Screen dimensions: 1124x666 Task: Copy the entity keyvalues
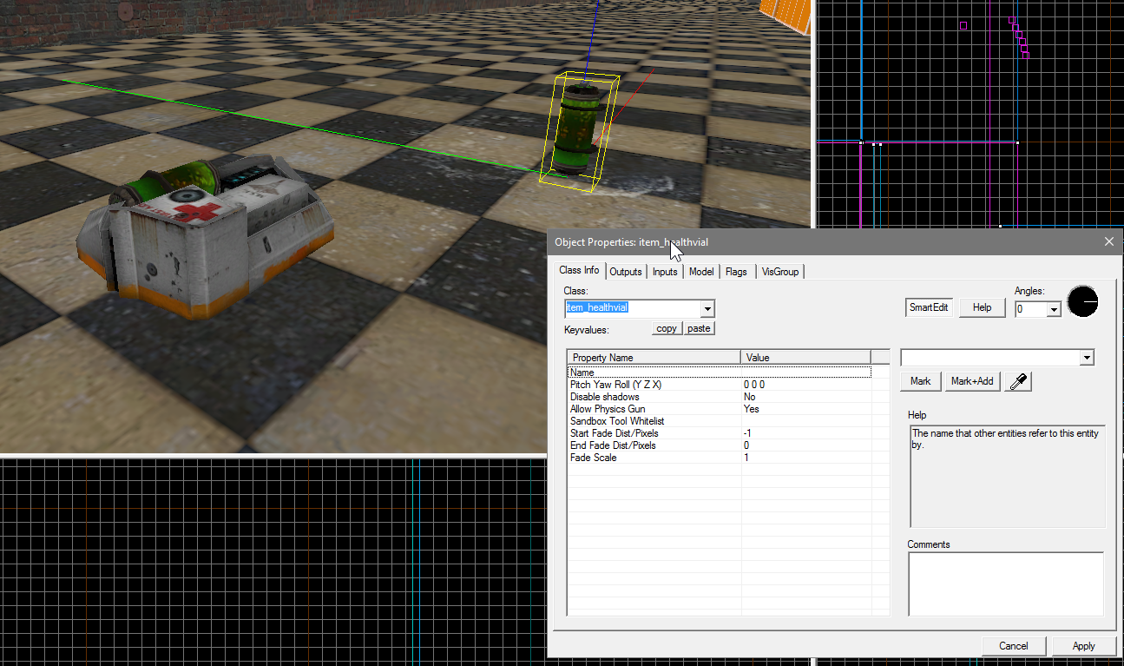click(x=666, y=327)
